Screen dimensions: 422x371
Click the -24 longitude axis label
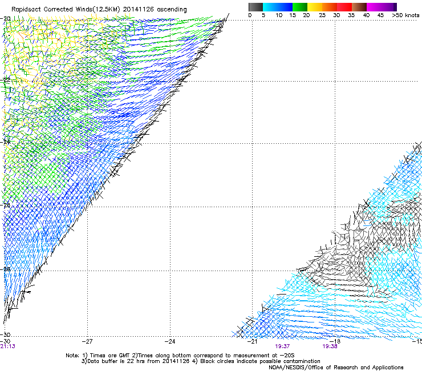(x=170, y=341)
